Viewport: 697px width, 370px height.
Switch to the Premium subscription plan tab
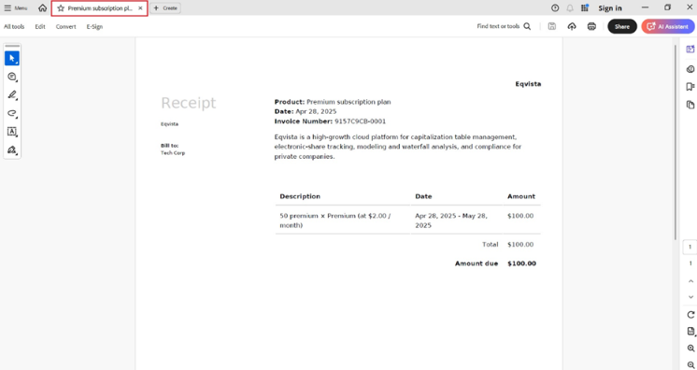tap(100, 8)
